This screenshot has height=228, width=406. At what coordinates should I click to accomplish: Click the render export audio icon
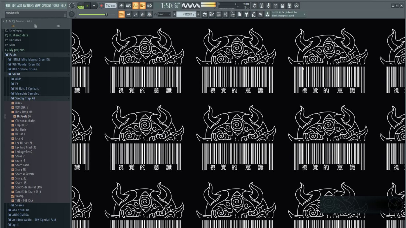tap(289, 6)
